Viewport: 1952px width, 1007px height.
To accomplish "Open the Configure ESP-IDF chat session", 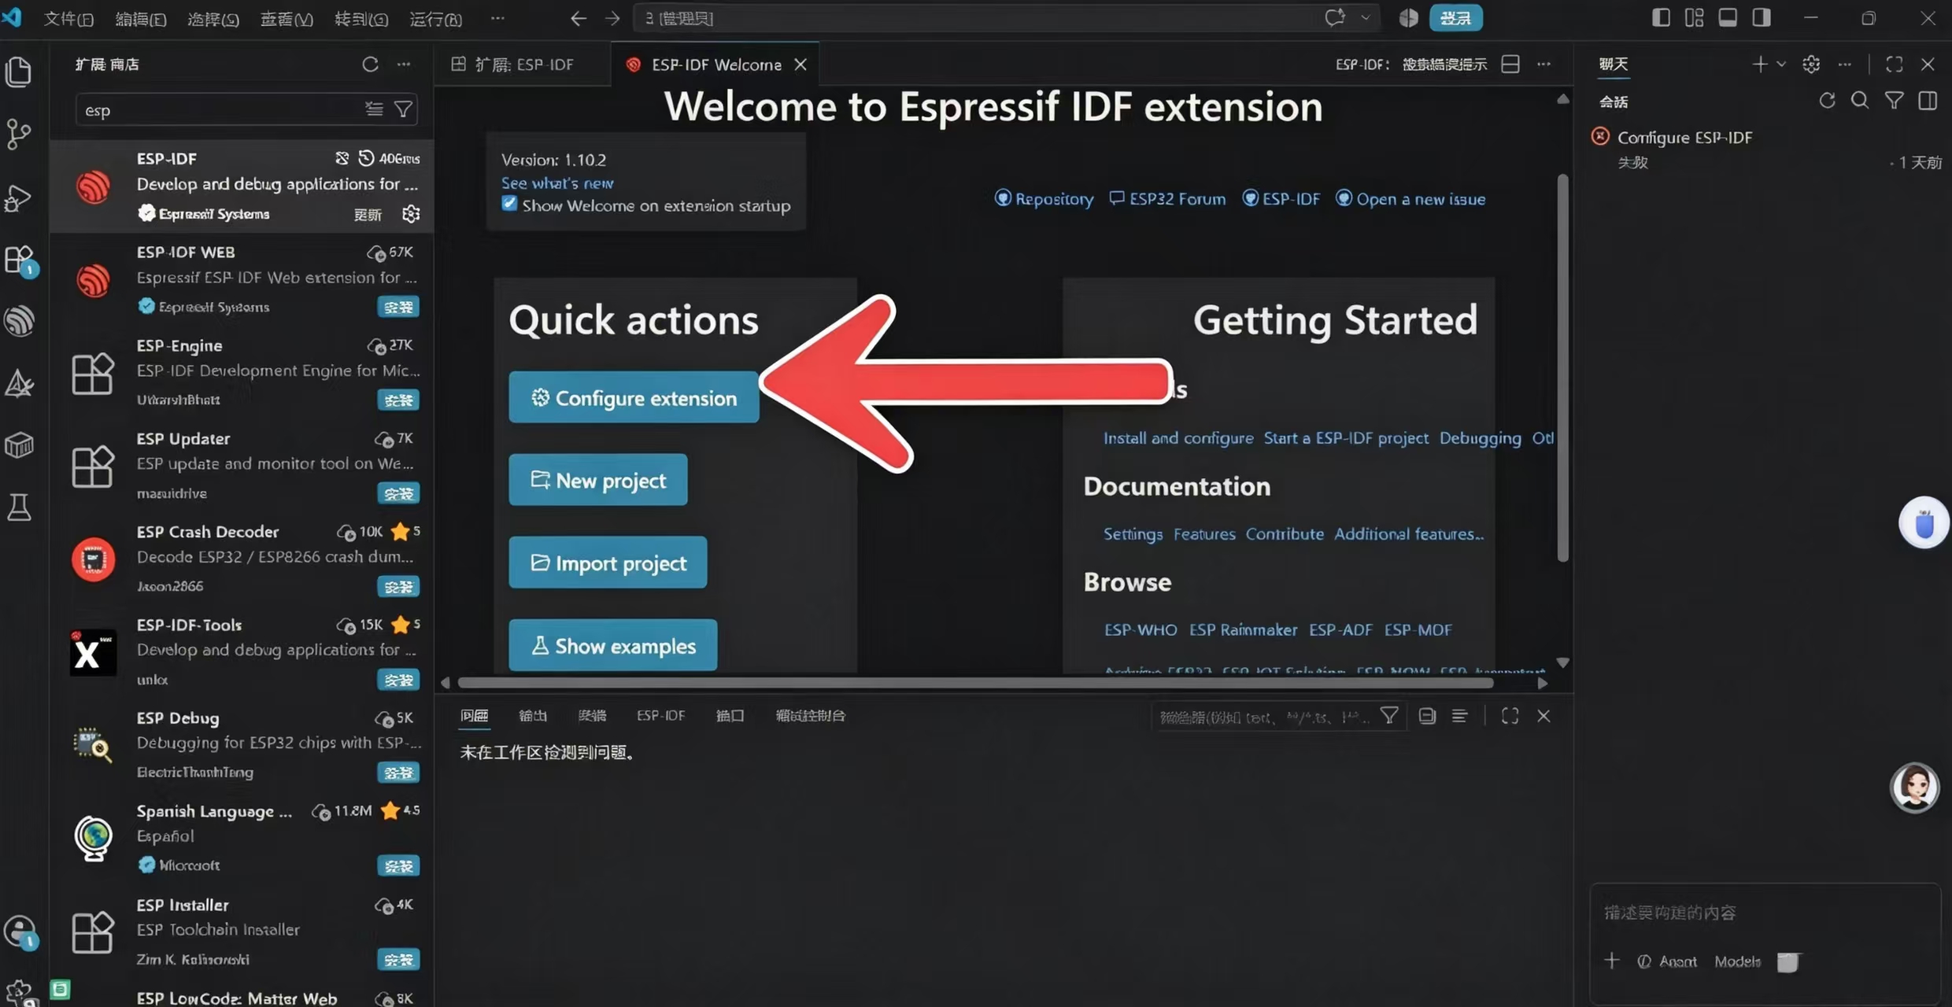I will point(1766,149).
